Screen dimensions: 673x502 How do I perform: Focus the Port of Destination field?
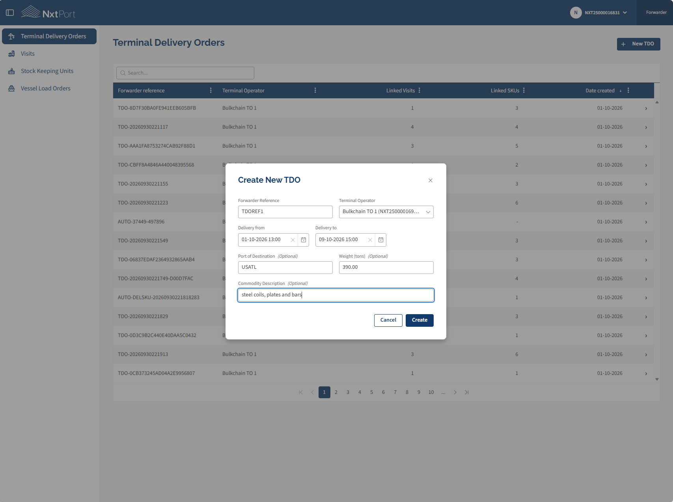(285, 268)
